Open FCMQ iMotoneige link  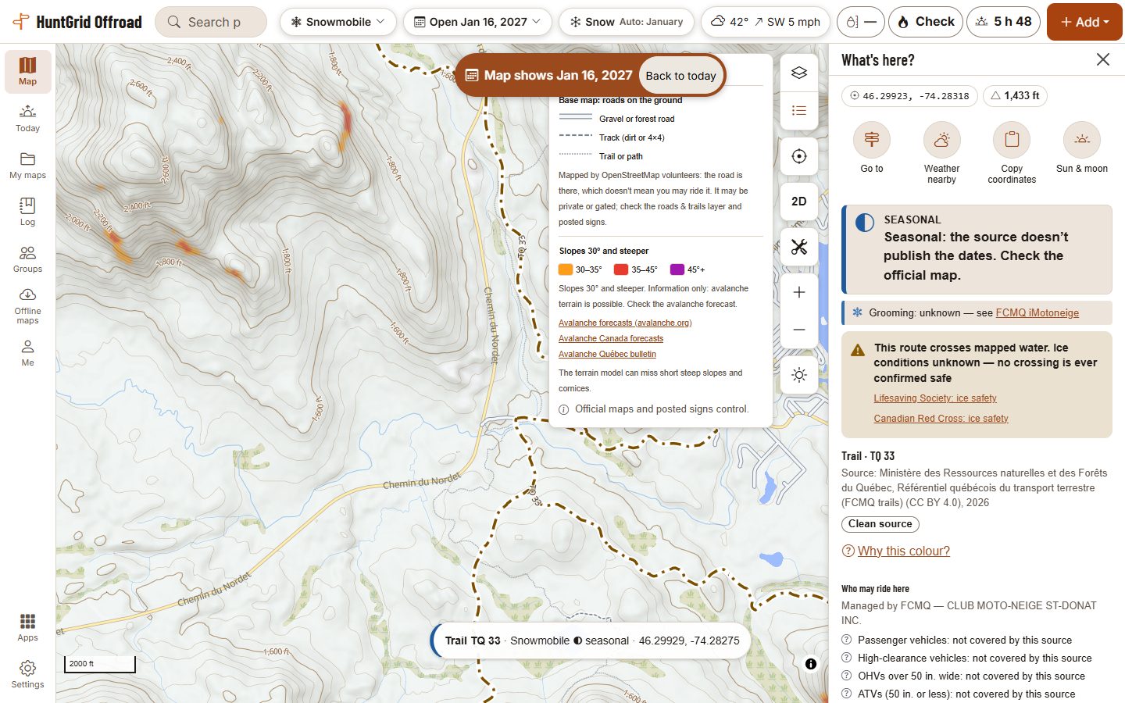click(1037, 313)
